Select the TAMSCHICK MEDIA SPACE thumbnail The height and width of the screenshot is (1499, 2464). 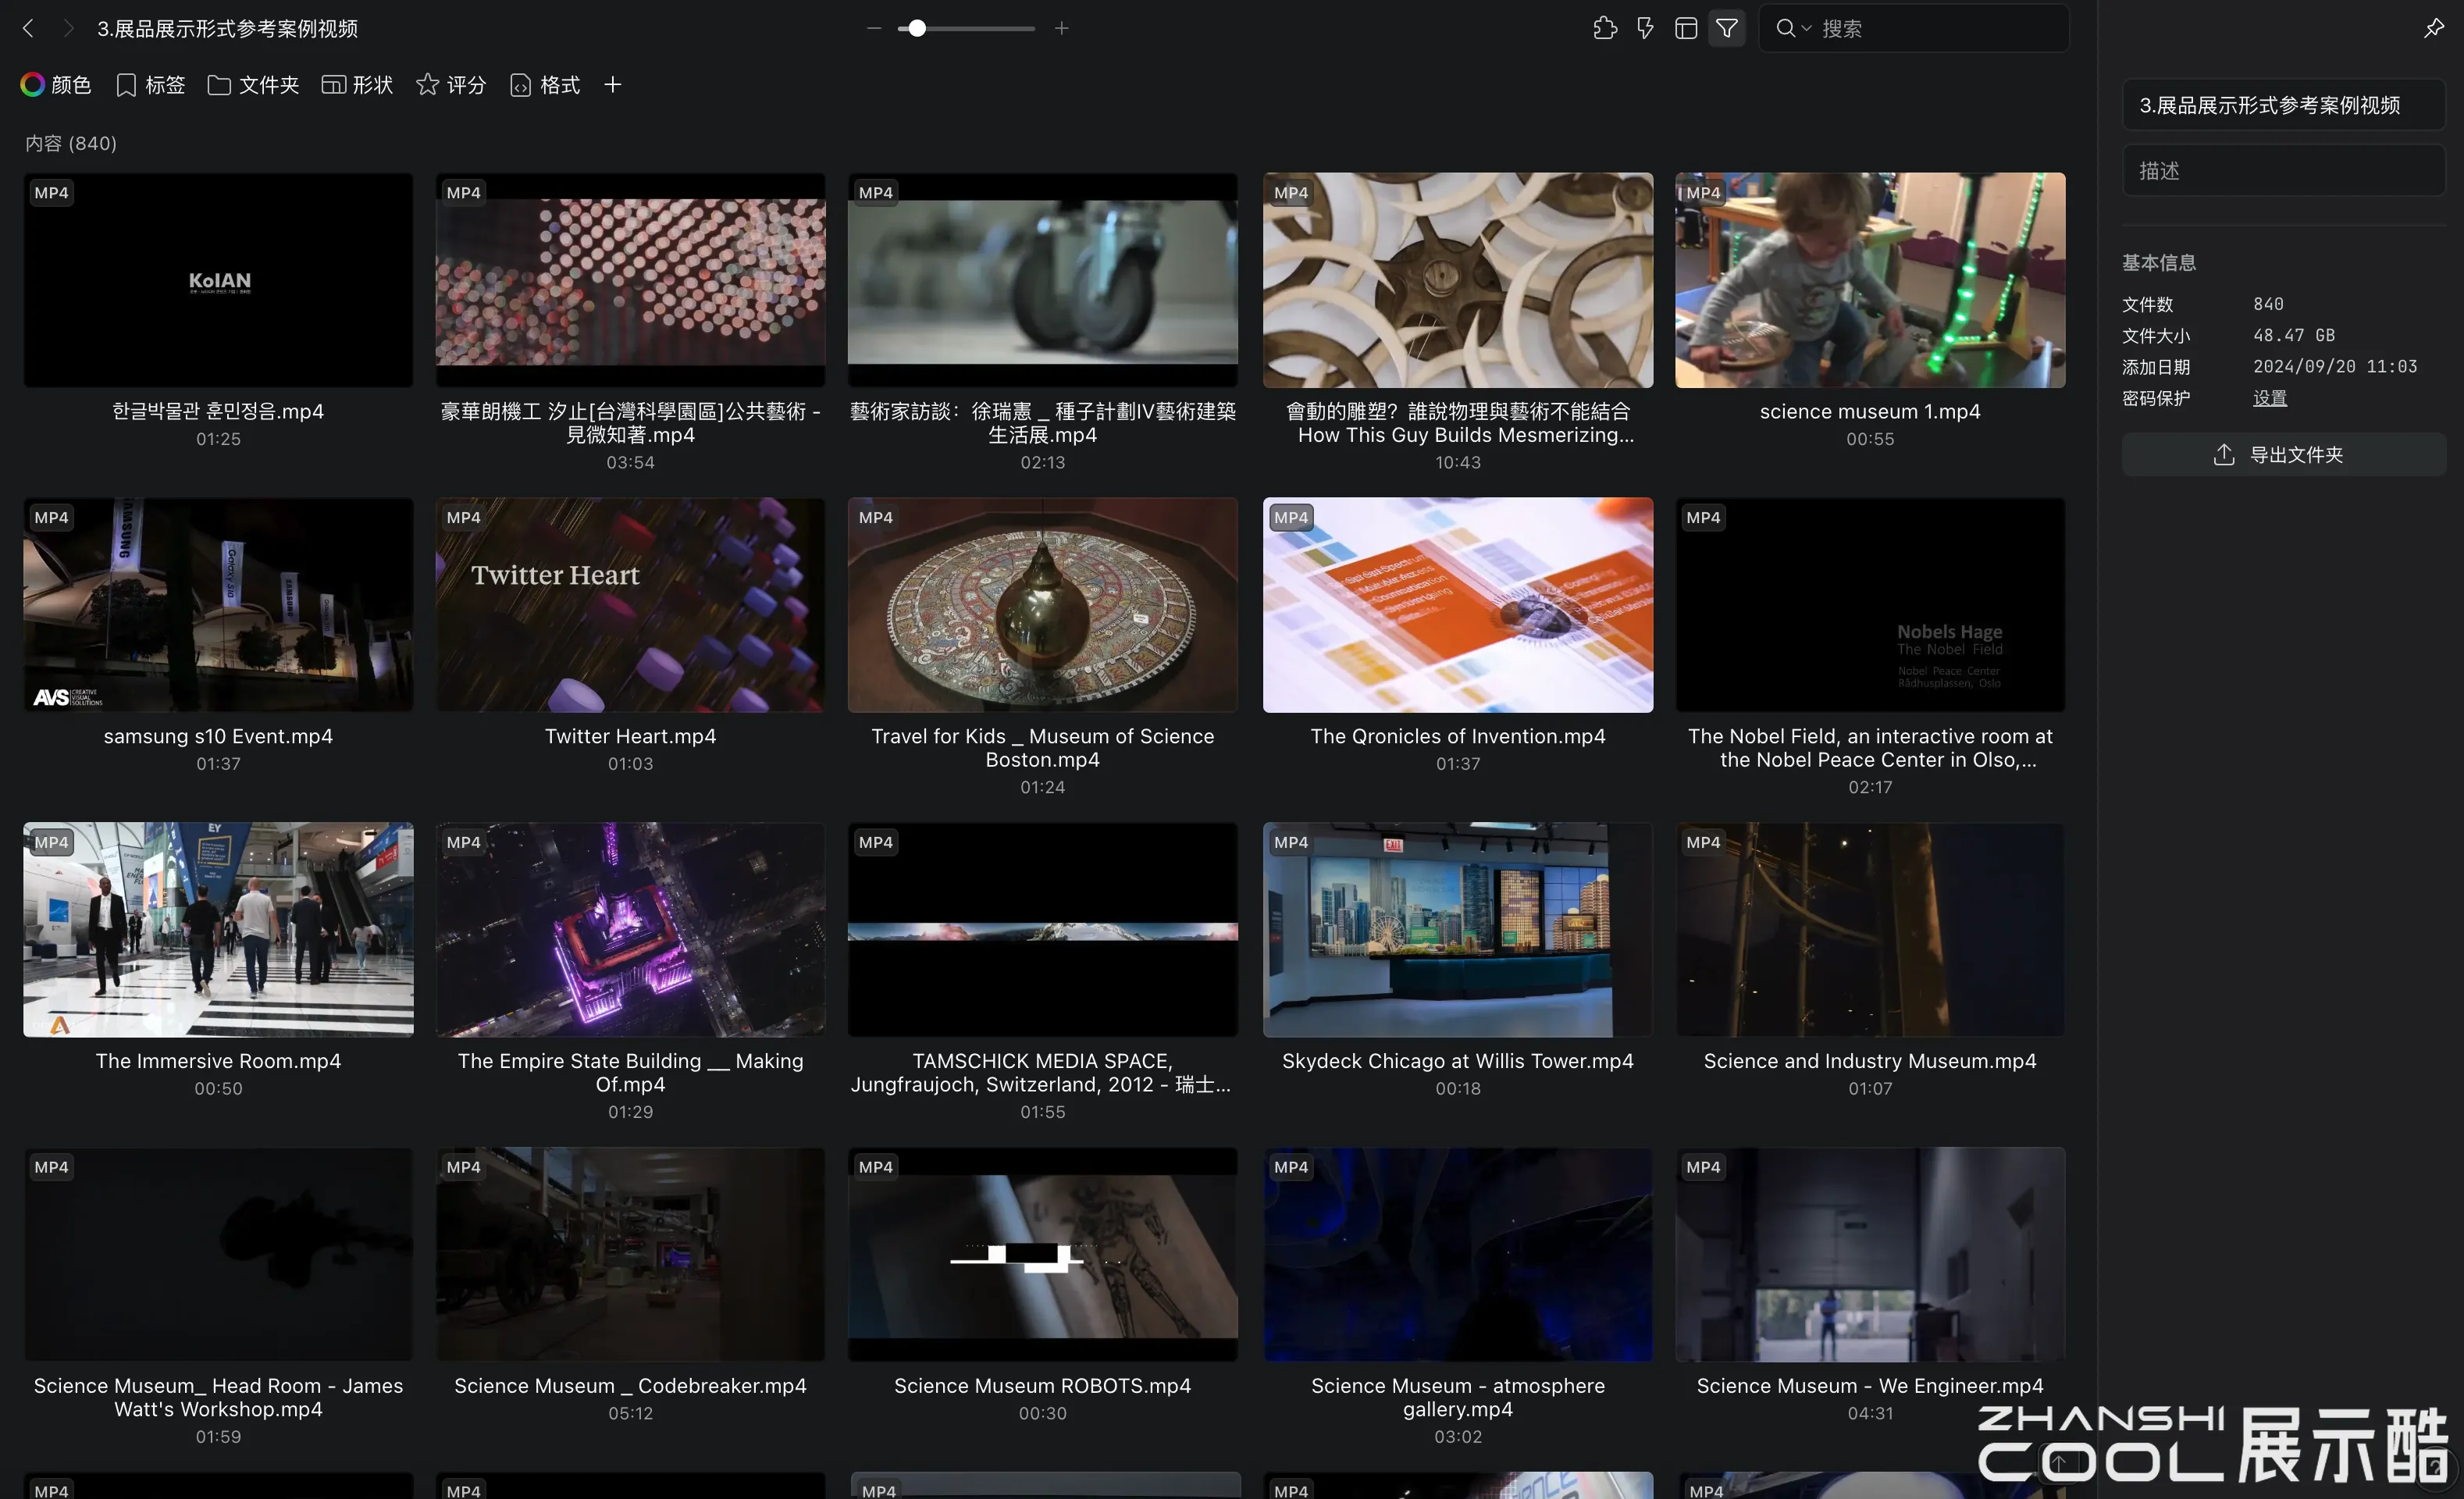[1043, 930]
